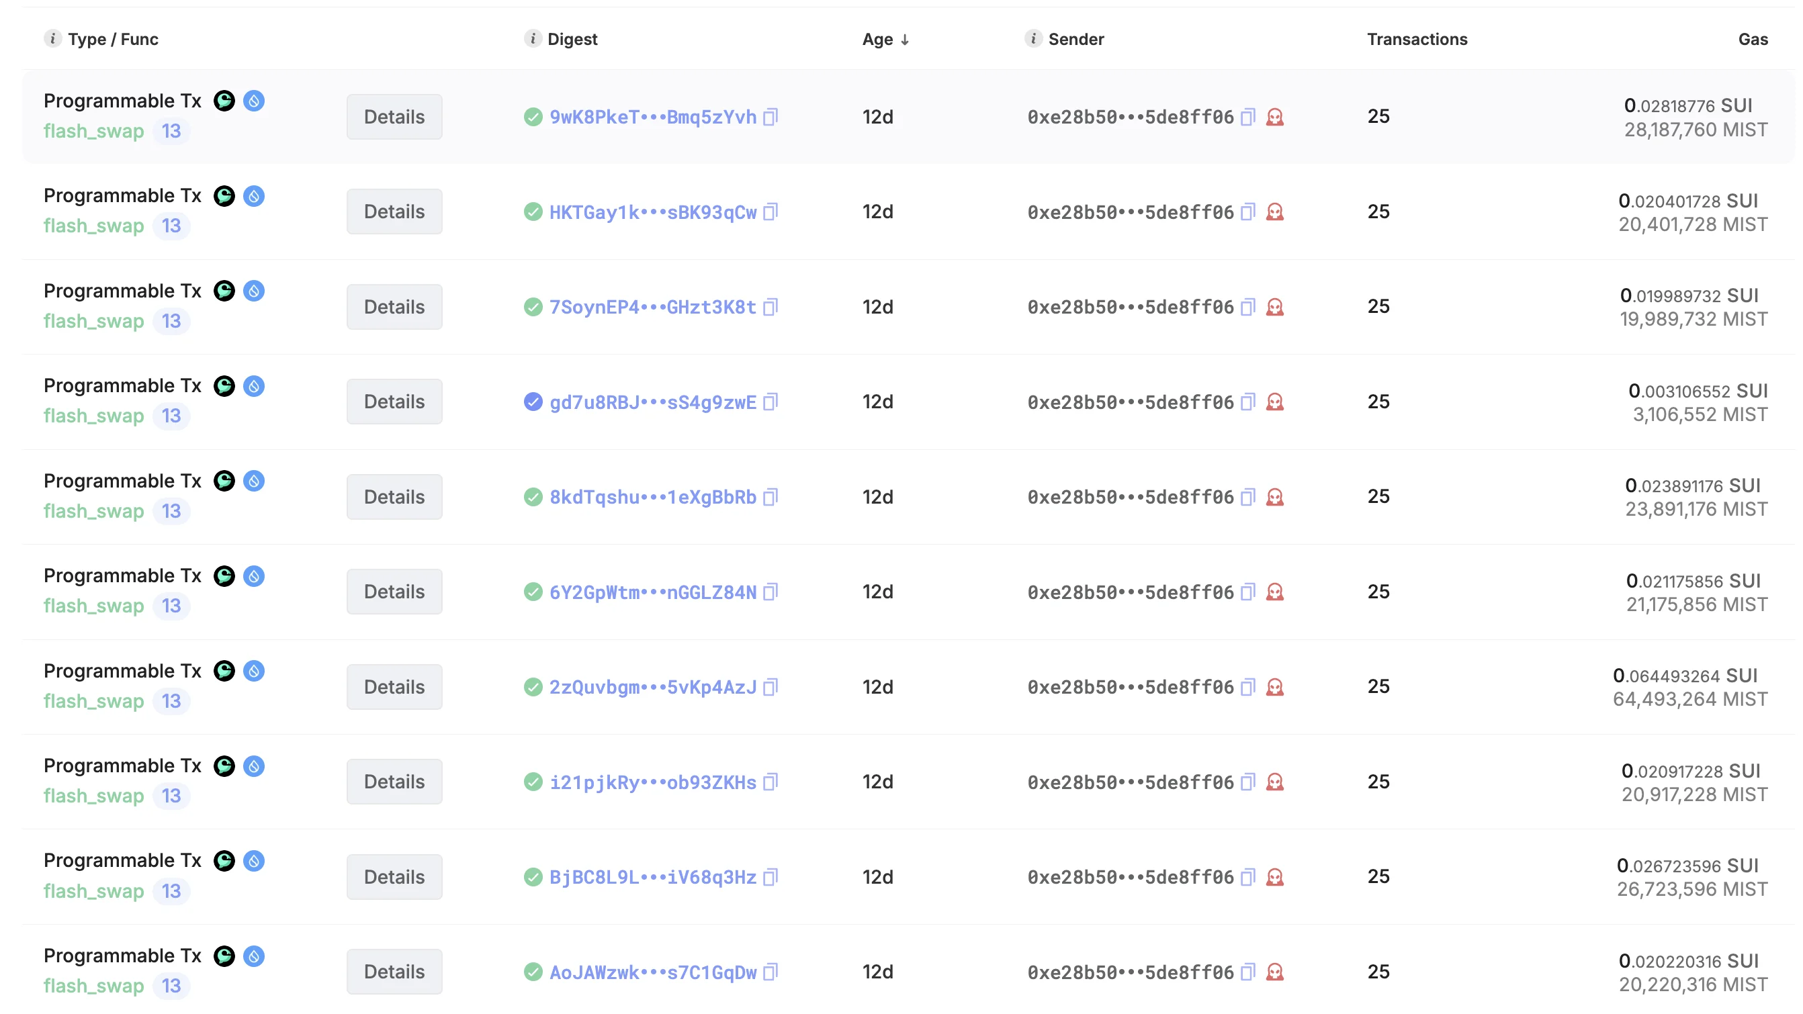Click the info icon beside Sender header

[1033, 38]
